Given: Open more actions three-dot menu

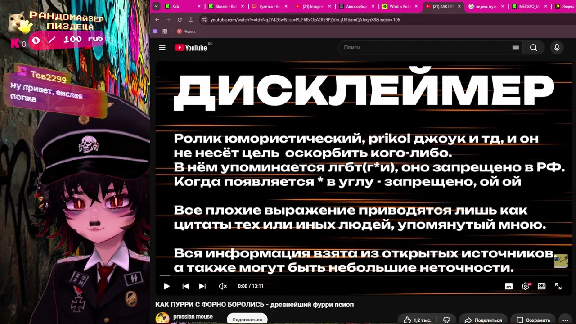Looking at the screenshot, I should tap(565, 320).
